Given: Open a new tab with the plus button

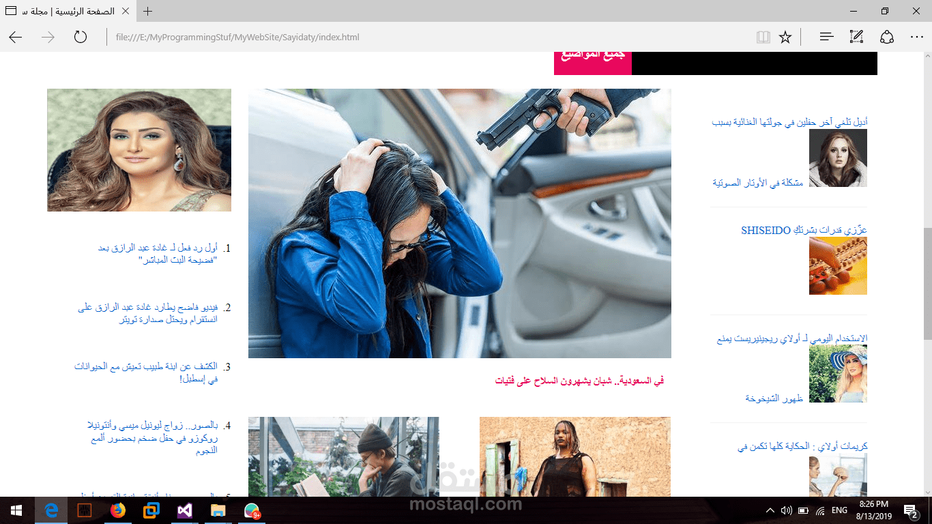Looking at the screenshot, I should click(x=147, y=11).
